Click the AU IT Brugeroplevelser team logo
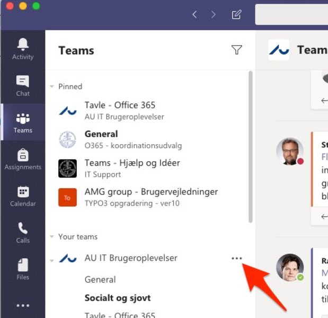The image size is (328, 318). pyautogui.click(x=68, y=258)
